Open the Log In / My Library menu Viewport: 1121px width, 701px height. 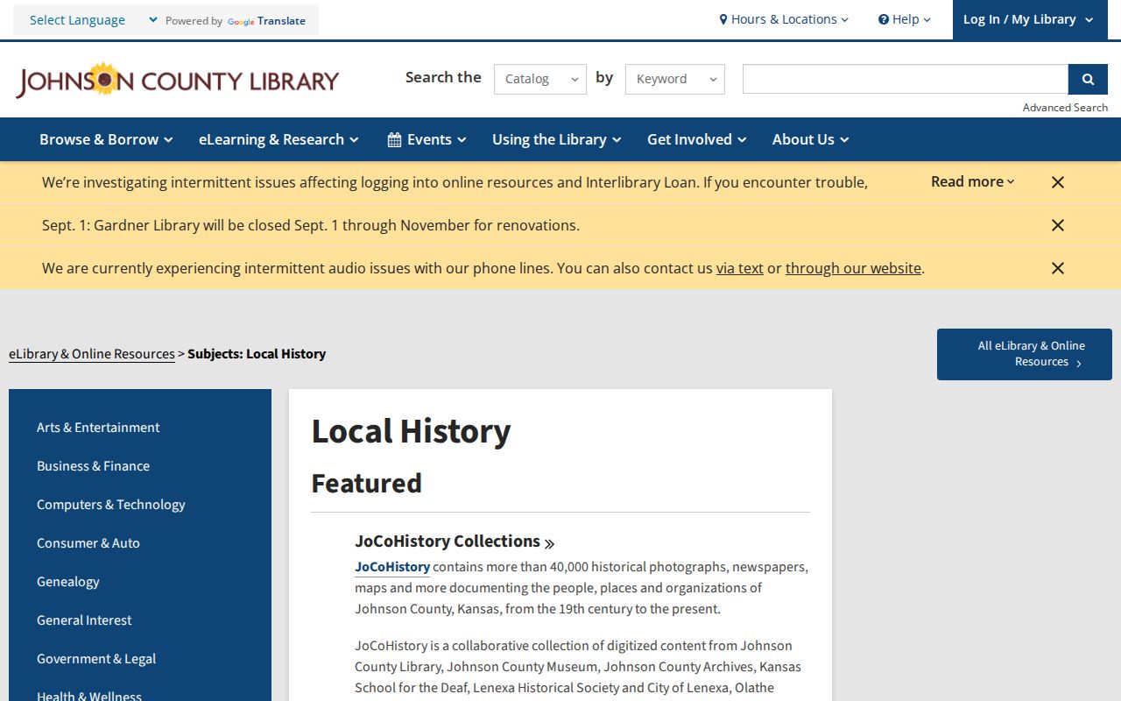1028,19
